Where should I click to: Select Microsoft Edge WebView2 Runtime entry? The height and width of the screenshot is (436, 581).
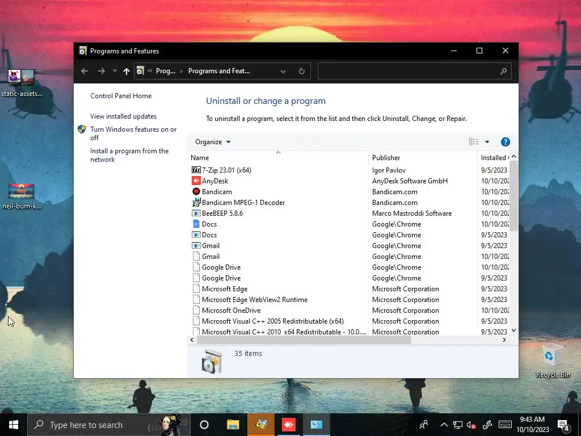click(x=255, y=300)
